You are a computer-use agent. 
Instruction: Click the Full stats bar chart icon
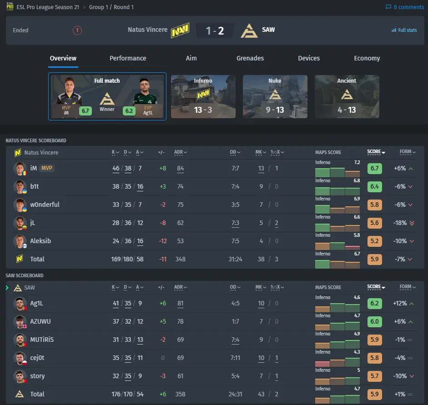393,30
